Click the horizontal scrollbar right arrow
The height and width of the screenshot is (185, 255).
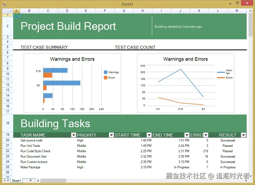click(x=246, y=180)
